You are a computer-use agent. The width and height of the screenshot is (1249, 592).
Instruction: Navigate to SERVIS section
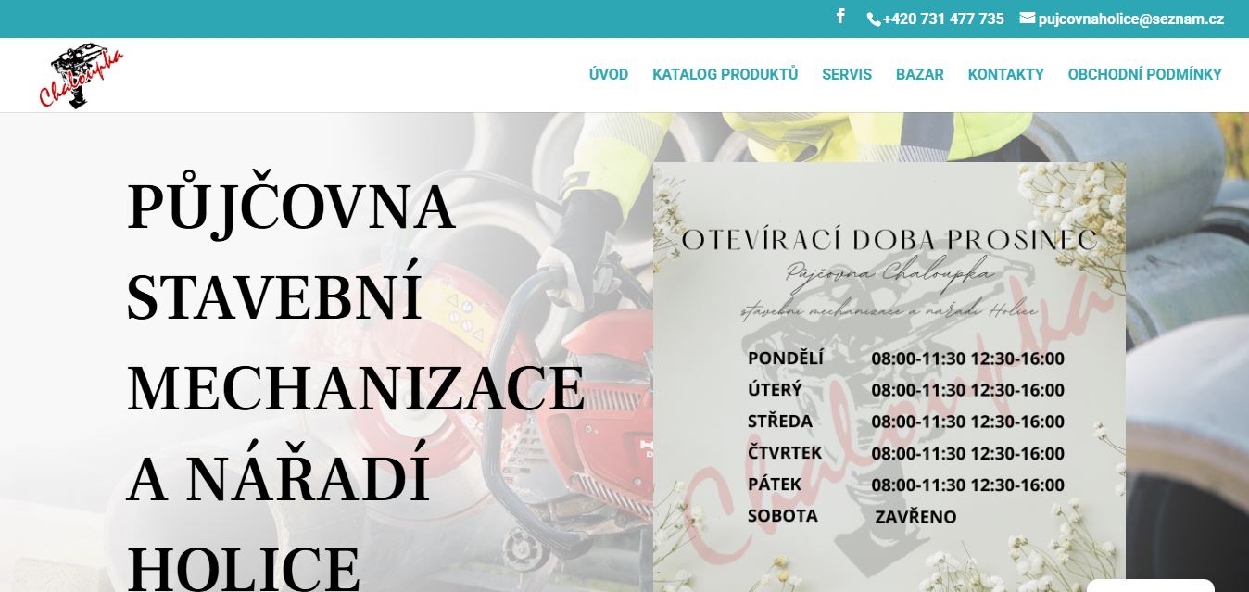coord(846,75)
